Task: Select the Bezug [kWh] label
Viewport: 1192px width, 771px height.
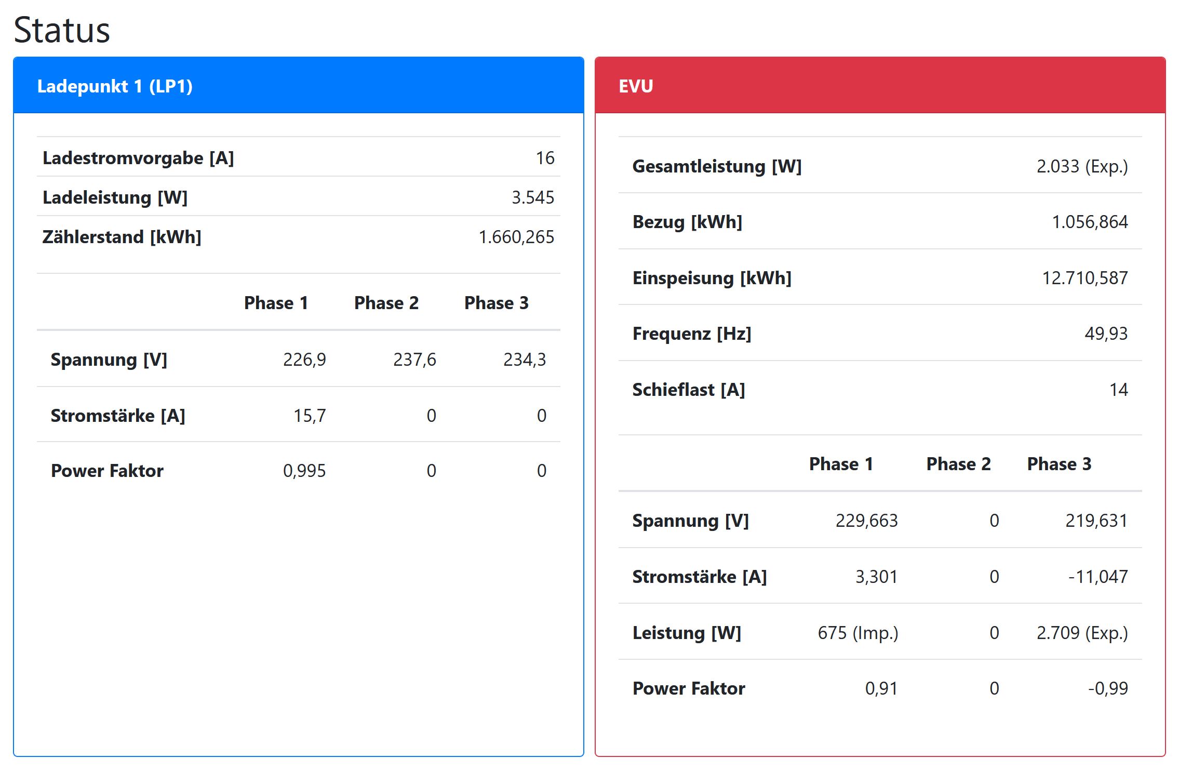Action: tap(687, 222)
